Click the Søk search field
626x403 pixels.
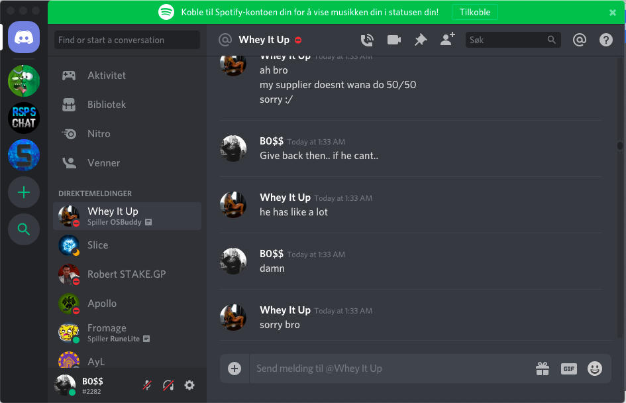(513, 40)
